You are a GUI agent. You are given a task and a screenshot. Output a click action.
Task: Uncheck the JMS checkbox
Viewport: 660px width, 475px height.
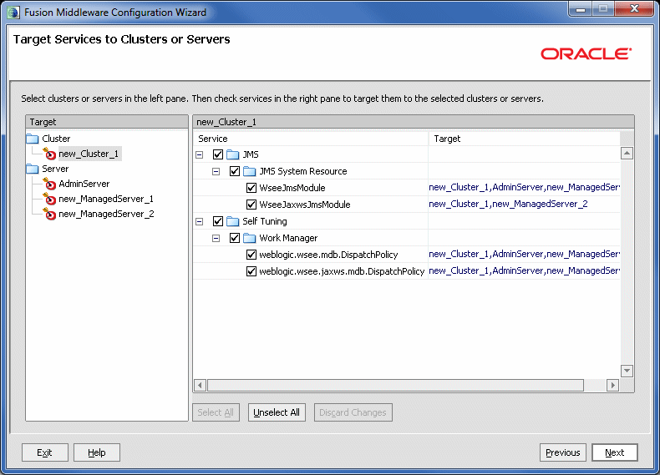point(217,154)
